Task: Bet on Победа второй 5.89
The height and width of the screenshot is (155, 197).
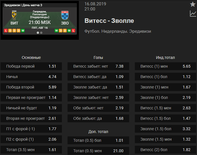Action: pos(31,87)
